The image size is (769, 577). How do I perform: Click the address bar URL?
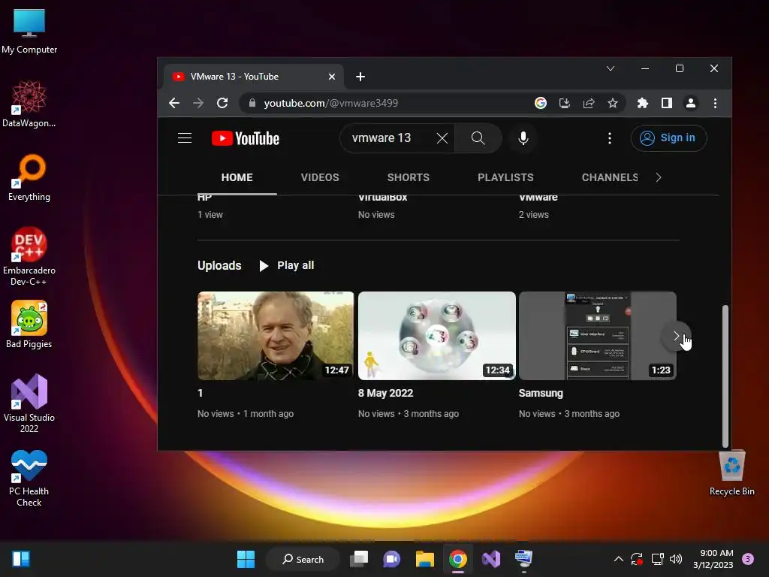point(330,103)
